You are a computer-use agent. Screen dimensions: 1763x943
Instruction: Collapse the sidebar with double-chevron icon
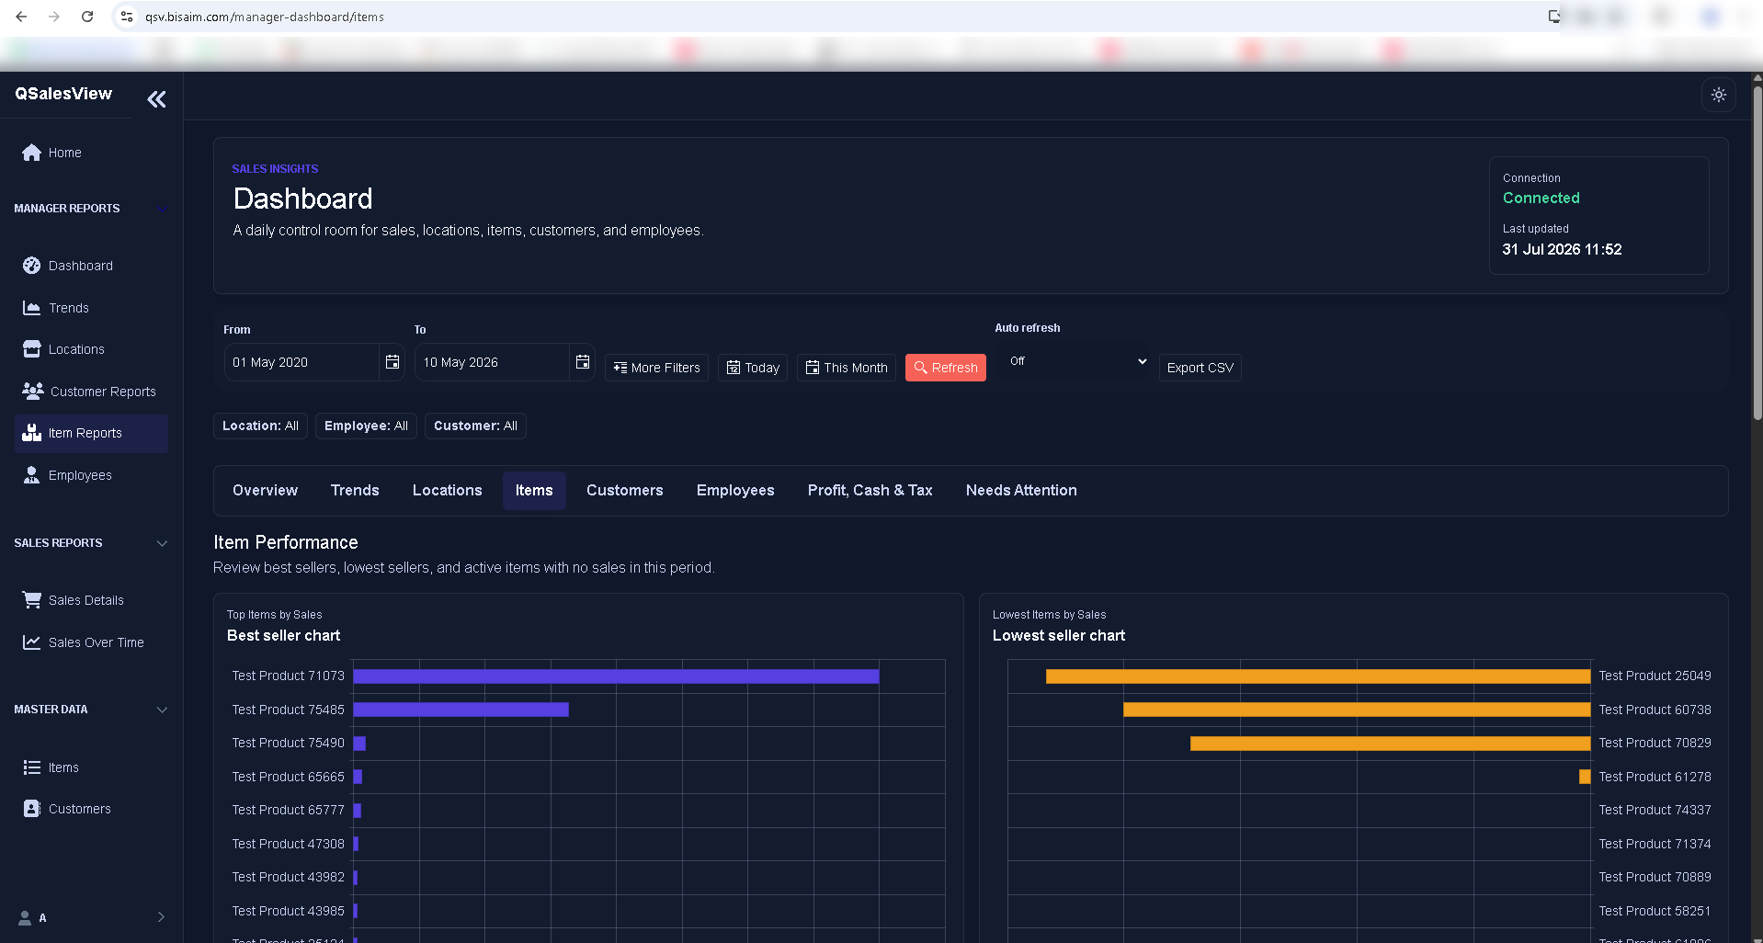(157, 99)
